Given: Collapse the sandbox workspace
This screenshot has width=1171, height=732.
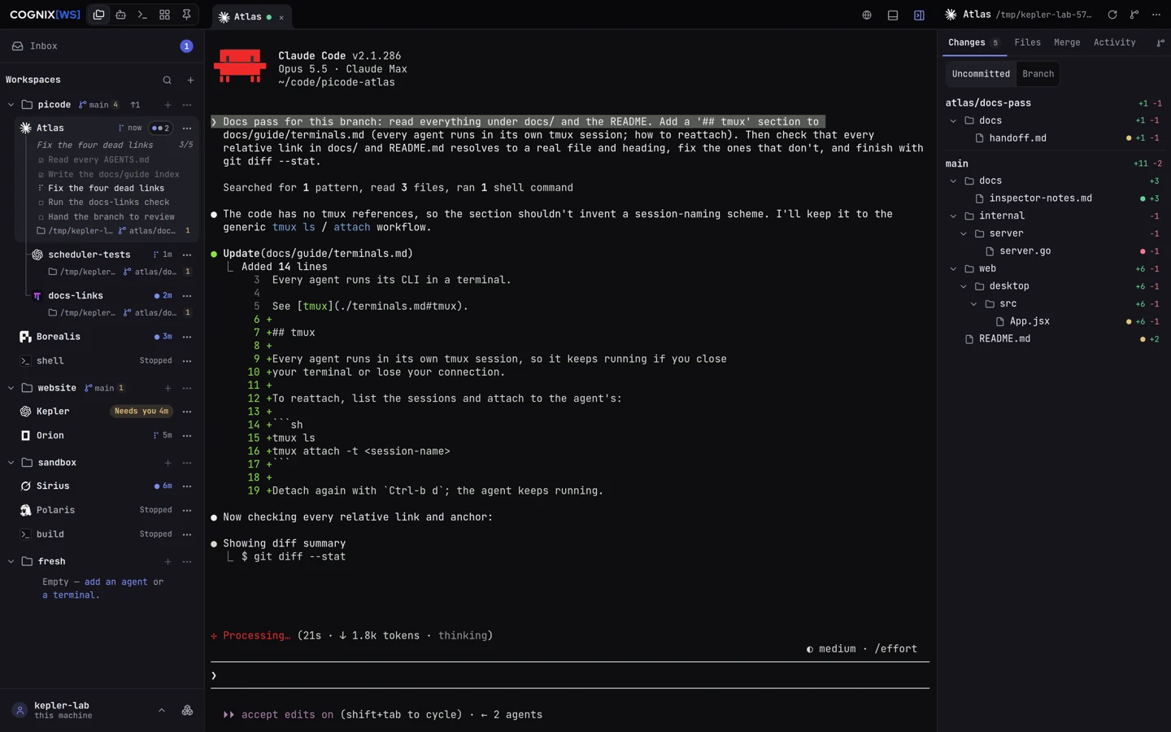Looking at the screenshot, I should coord(11,463).
